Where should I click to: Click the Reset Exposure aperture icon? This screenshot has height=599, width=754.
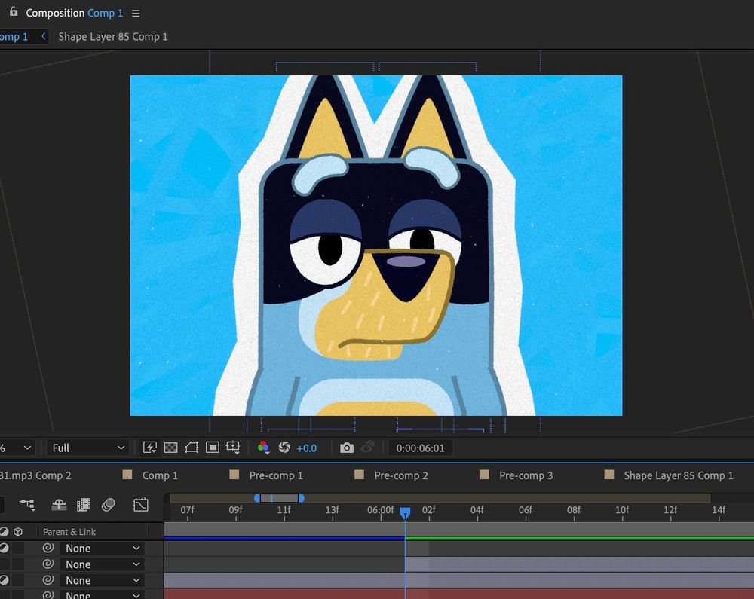284,448
